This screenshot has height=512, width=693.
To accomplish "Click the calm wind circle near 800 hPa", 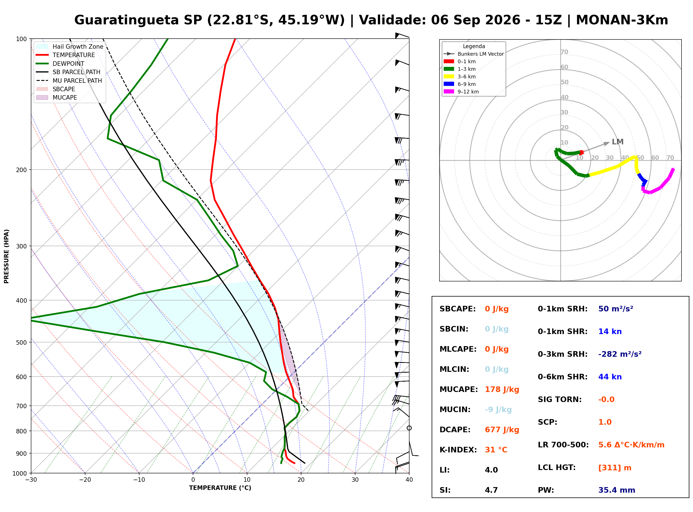I will click(409, 428).
